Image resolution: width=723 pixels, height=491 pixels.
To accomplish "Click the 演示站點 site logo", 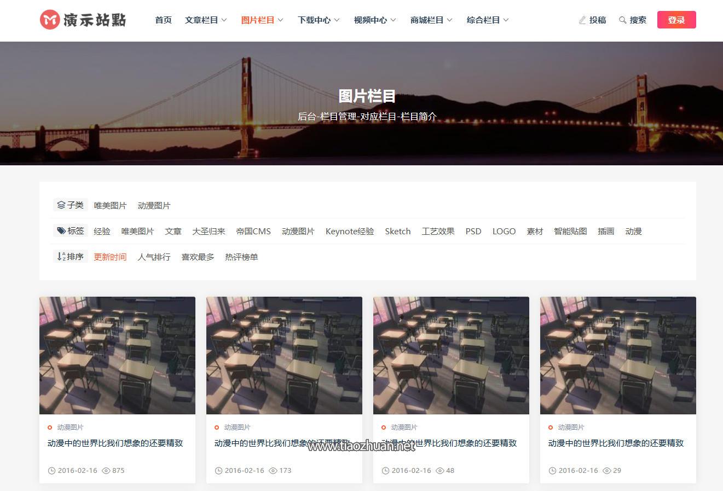I will pyautogui.click(x=83, y=20).
